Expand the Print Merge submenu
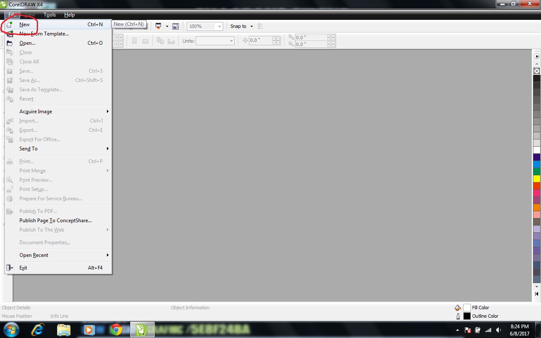 click(58, 171)
